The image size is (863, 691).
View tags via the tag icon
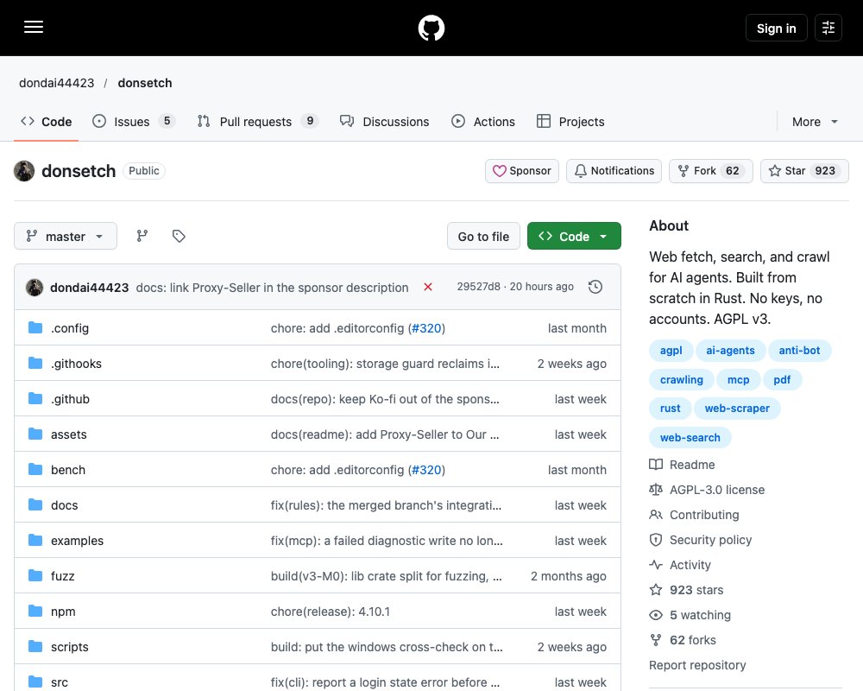(179, 237)
